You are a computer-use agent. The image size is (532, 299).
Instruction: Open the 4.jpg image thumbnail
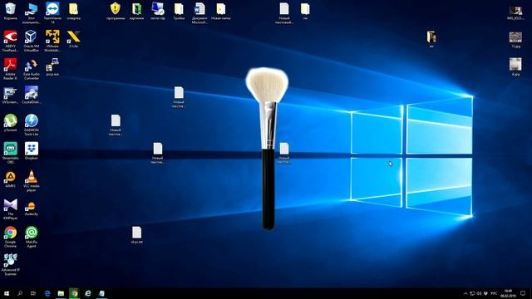515,67
